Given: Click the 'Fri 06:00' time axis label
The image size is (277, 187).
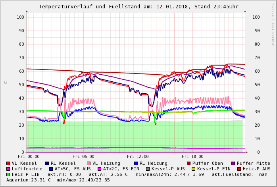Looking at the screenshot, I should coord(83,157).
